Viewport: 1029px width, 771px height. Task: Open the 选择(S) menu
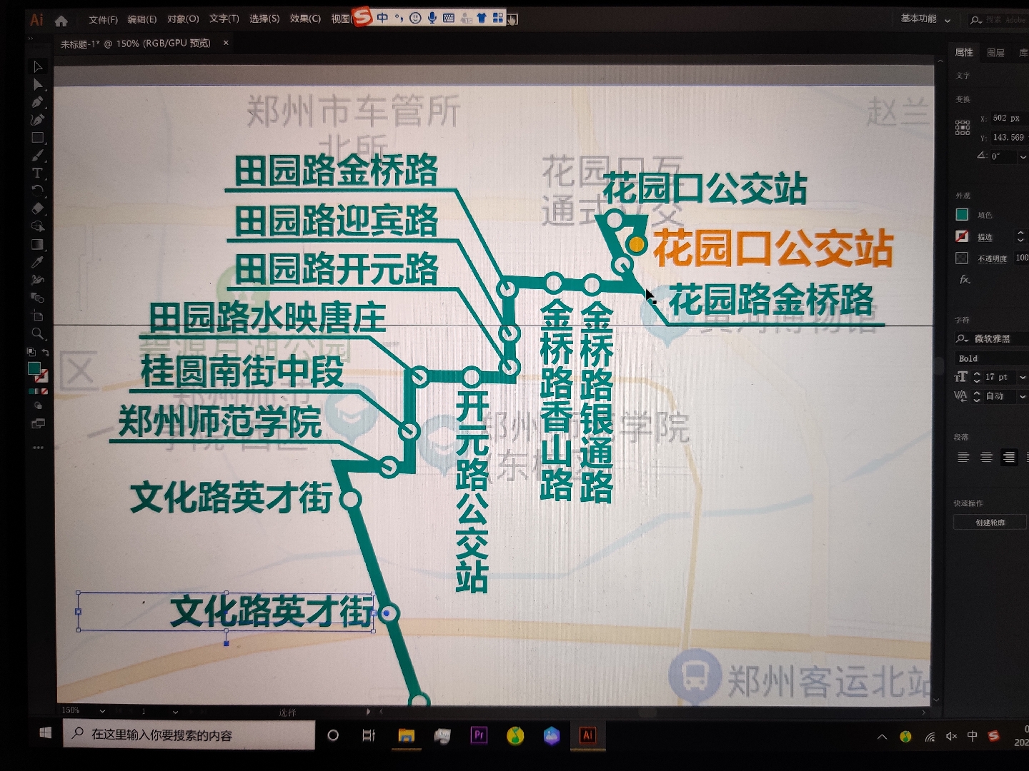(264, 19)
